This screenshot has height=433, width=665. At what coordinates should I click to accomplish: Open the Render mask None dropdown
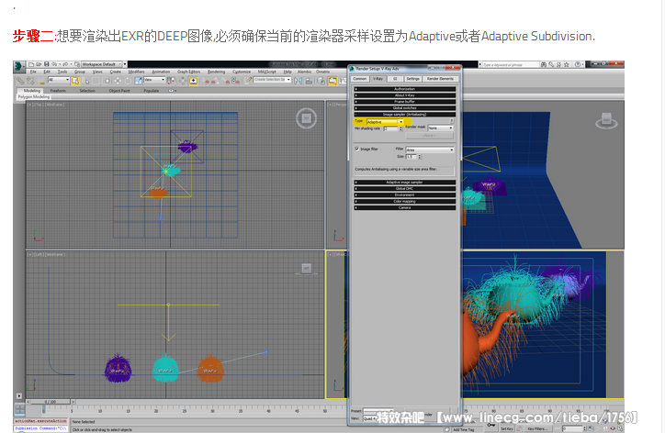pyautogui.click(x=440, y=128)
